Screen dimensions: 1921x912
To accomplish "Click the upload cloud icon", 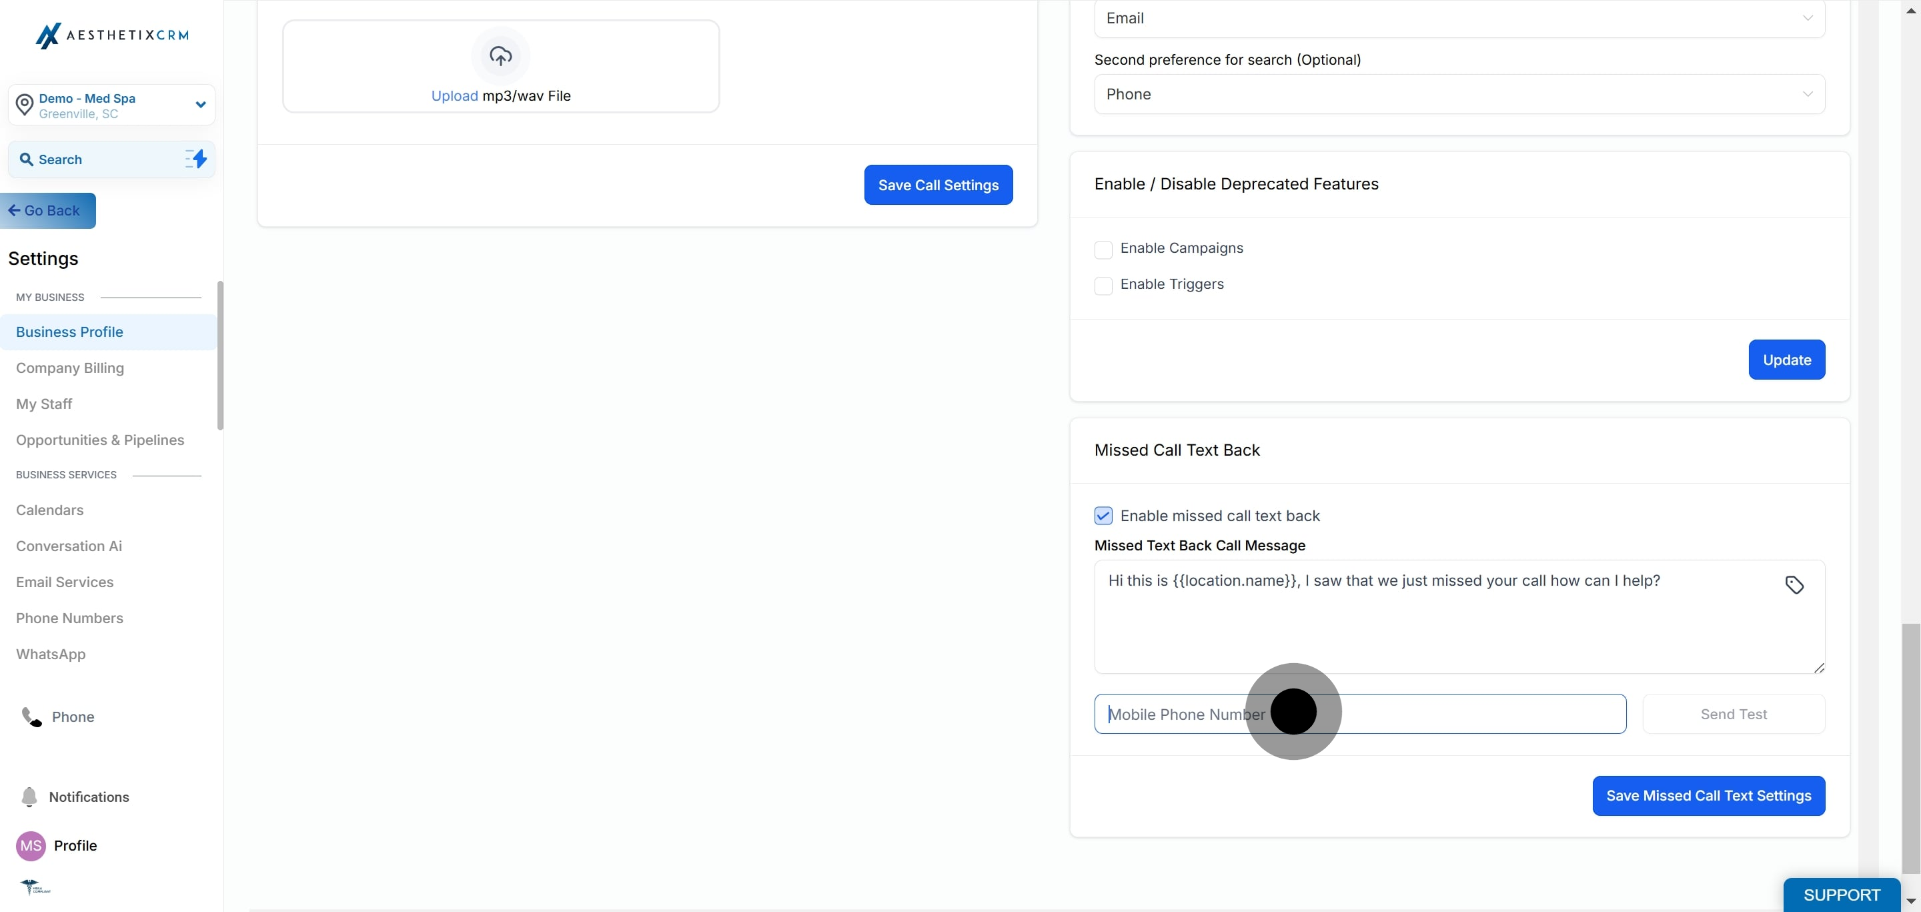I will [x=500, y=55].
